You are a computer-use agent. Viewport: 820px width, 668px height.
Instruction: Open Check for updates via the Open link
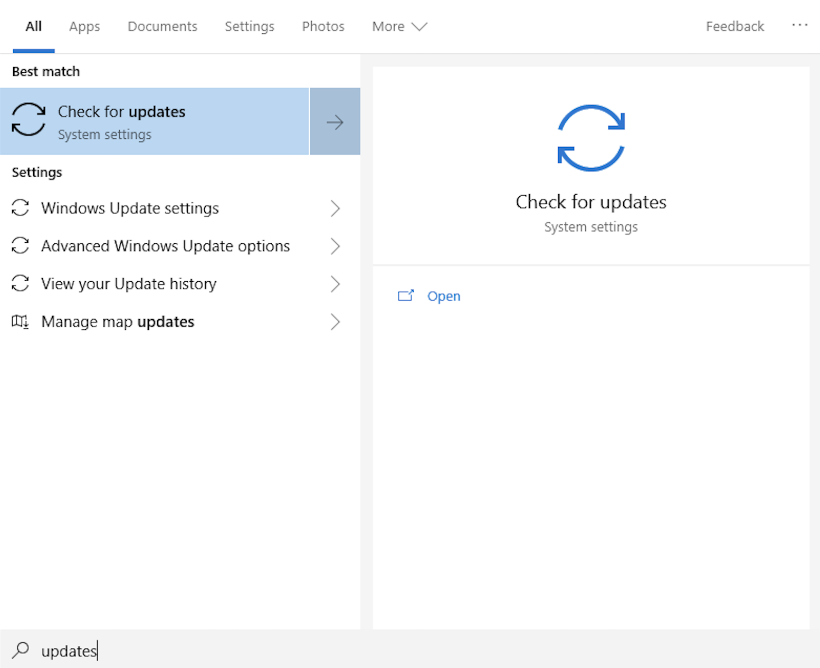pos(444,296)
